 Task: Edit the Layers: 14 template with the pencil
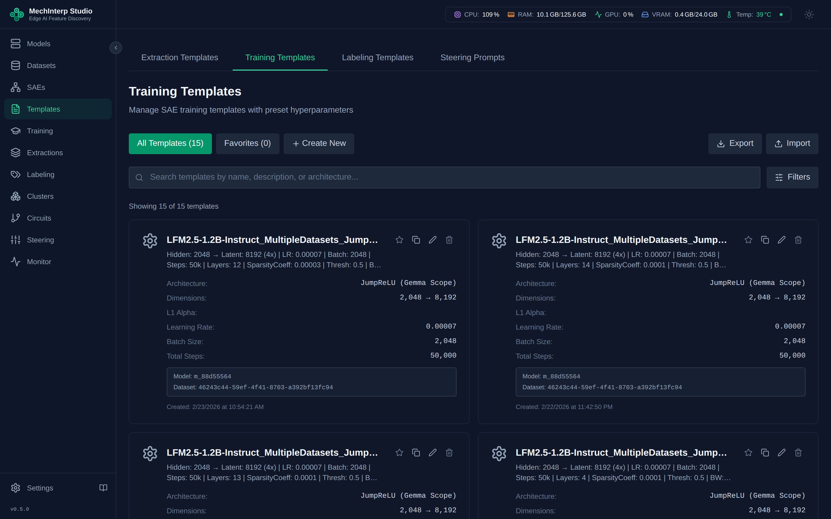[782, 240]
